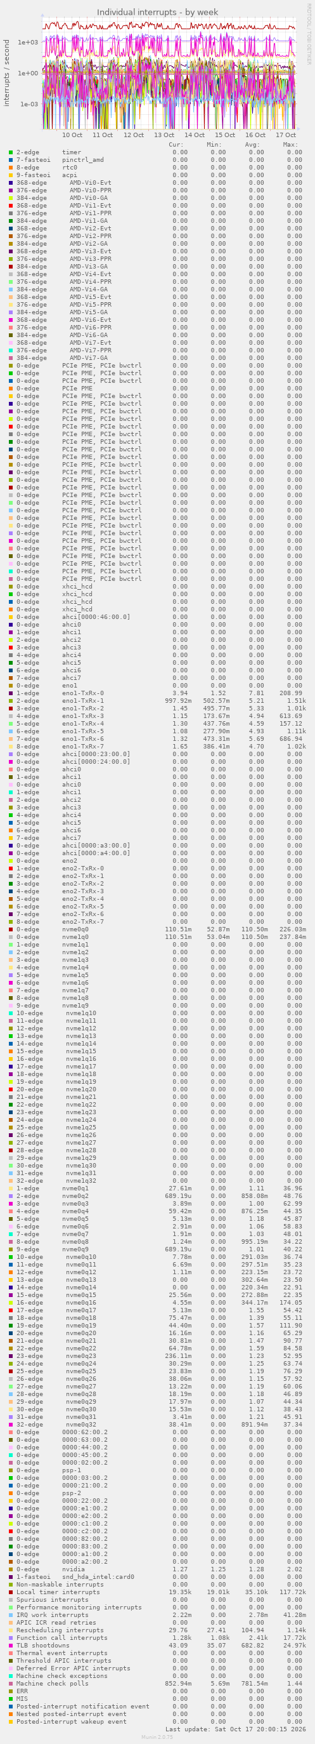Image resolution: width=315 pixels, height=1744 pixels.
Task: Select the nvme0q0 legend label
Action: (75, 929)
